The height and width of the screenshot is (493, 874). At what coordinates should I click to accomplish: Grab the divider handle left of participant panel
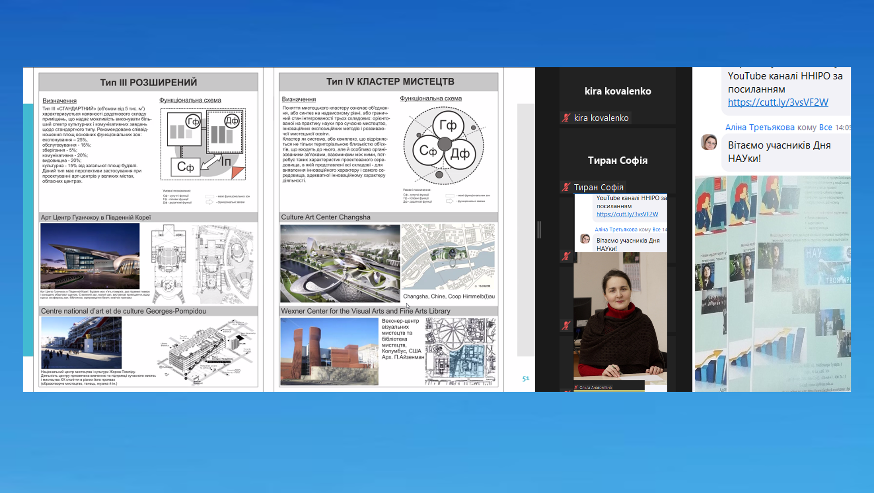coord(539,230)
